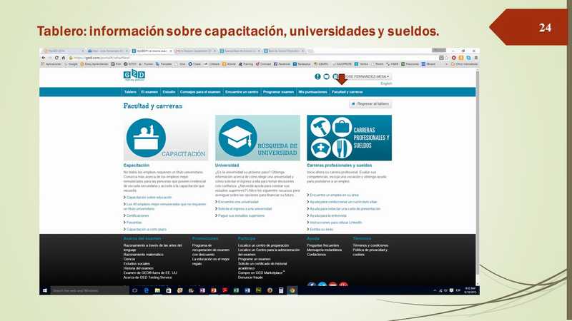This screenshot has height=321, width=572.
Task: Open Encuentre un empleo en su área link
Action: click(334, 195)
